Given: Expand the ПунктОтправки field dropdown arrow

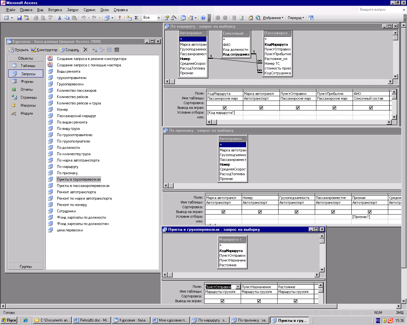Looking at the screenshot, I should (238, 287).
